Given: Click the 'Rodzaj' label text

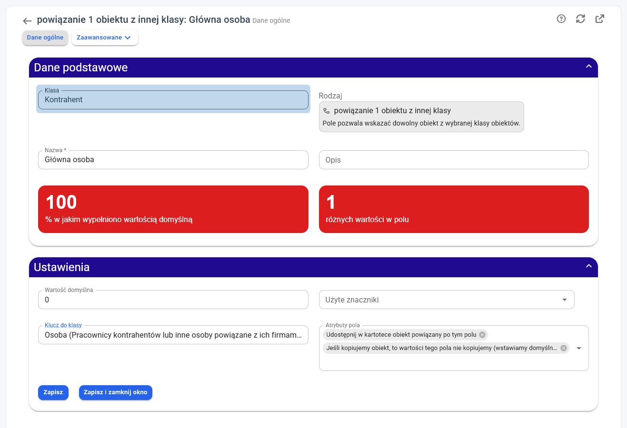Looking at the screenshot, I should click(x=330, y=96).
